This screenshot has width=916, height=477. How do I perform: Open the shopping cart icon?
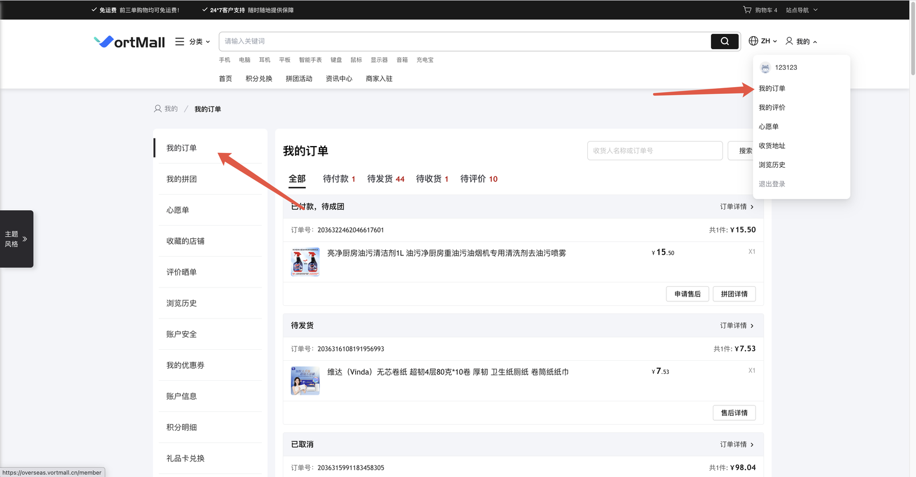(747, 10)
